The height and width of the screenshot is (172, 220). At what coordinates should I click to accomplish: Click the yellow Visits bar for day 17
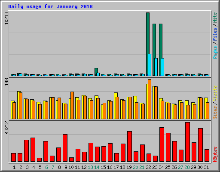(x=115, y=106)
